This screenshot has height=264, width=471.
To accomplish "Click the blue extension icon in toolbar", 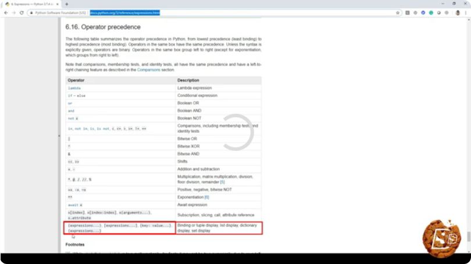I will 423,13.
